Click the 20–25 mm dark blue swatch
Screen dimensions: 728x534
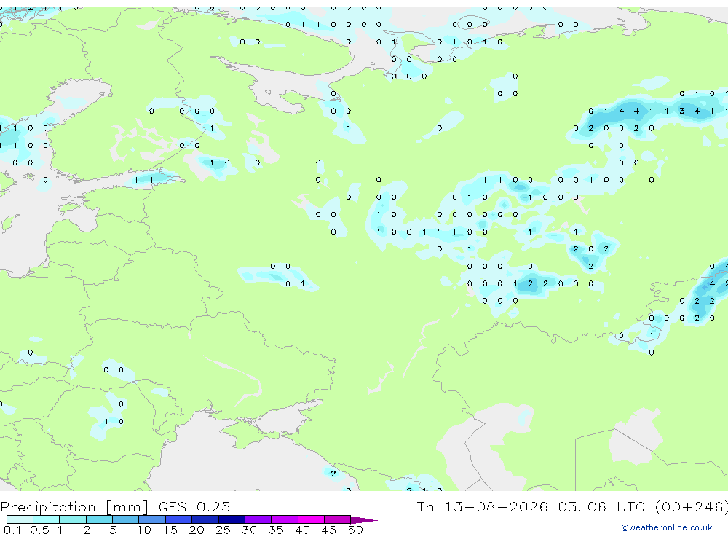pyautogui.click(x=205, y=519)
